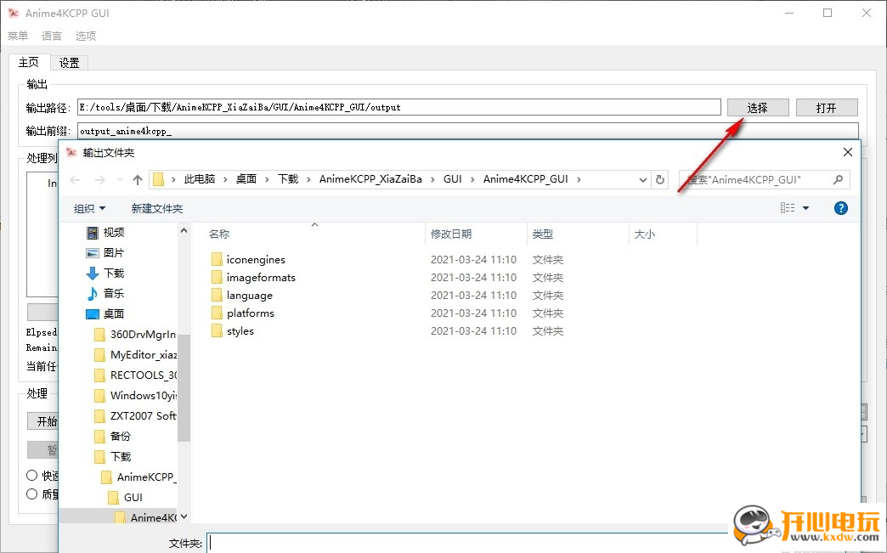The image size is (887, 553).
Task: Select the 质量 radio button
Action: (x=32, y=494)
